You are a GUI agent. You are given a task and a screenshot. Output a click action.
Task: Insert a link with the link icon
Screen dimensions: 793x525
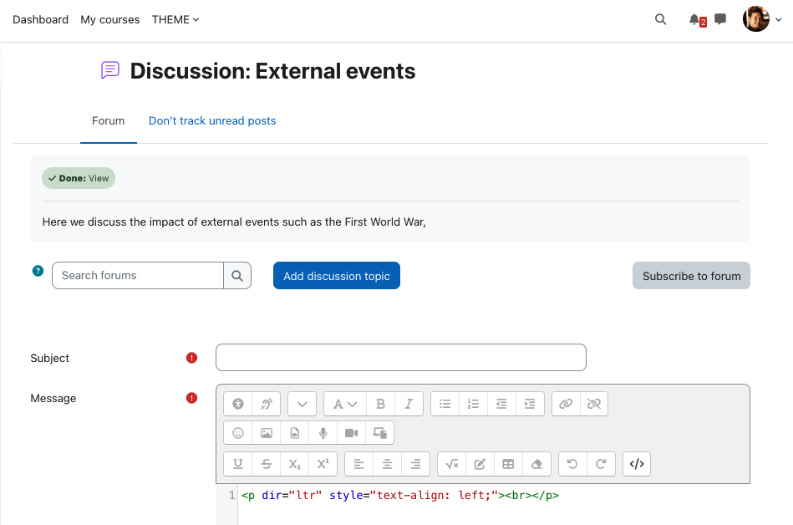pyautogui.click(x=566, y=404)
